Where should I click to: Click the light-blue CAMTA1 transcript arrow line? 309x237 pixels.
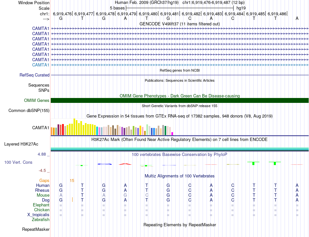[x=180, y=65]
